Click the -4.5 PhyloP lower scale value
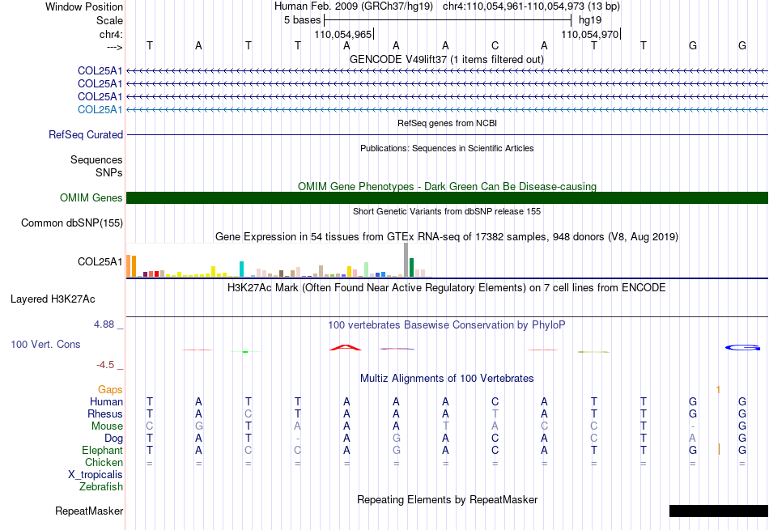This screenshot has width=769, height=530. click(x=105, y=364)
